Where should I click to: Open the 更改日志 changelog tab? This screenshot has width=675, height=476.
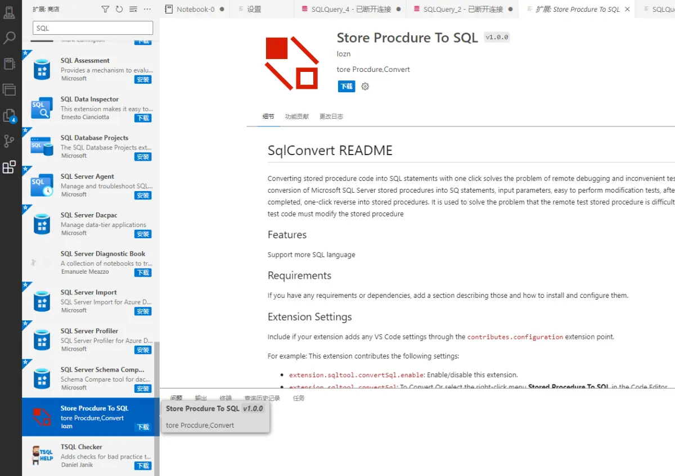pos(331,116)
